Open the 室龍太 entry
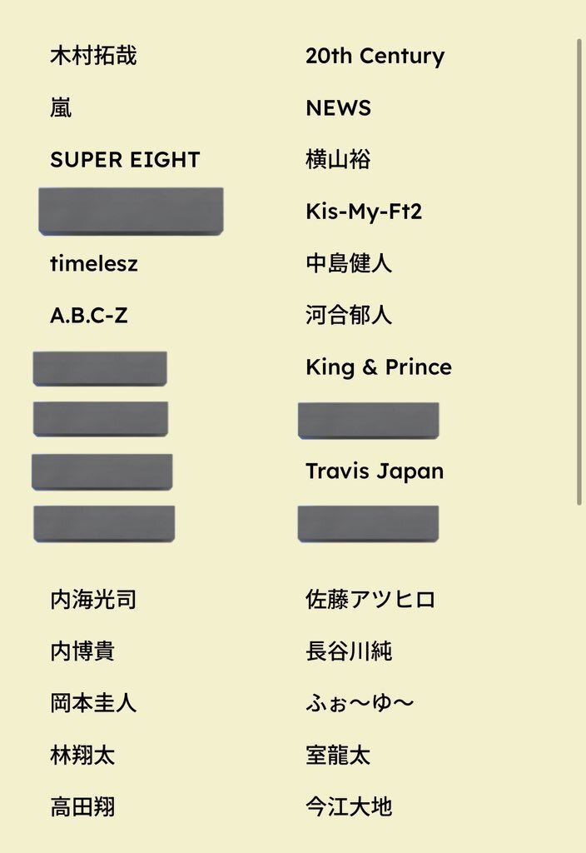This screenshot has height=853, width=586. tap(338, 755)
